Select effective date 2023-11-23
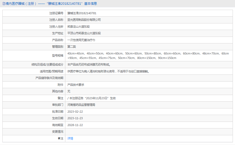Image resolution: width=235 pixels, height=145 pixels. 75,118
